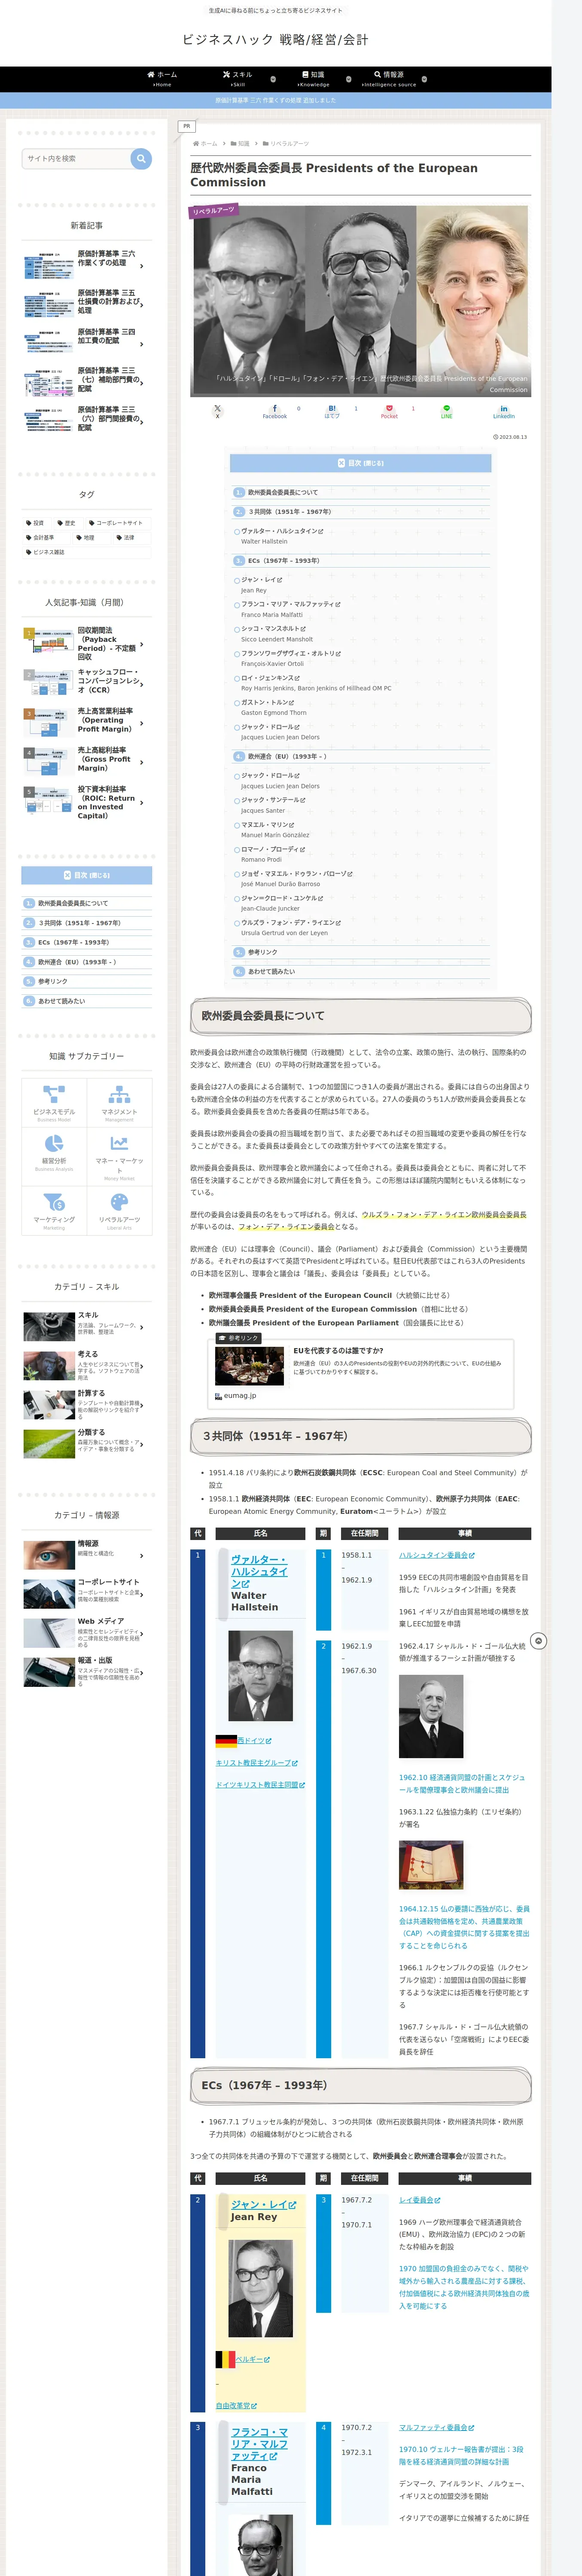Image resolution: width=582 pixels, height=2576 pixels.
Task: Collapse the main article 目次 table of contents
Action: [361, 463]
